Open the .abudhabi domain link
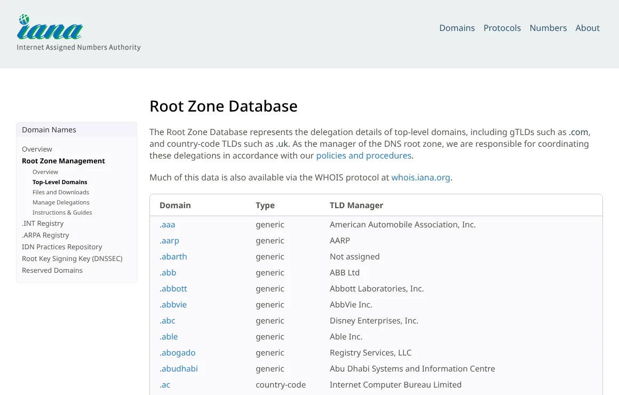Image resolution: width=619 pixels, height=395 pixels. 178,369
